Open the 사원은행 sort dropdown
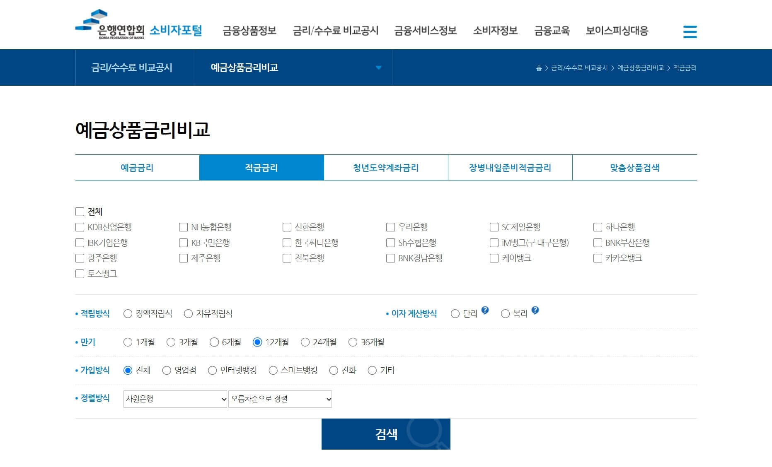This screenshot has height=467, width=772. point(174,399)
